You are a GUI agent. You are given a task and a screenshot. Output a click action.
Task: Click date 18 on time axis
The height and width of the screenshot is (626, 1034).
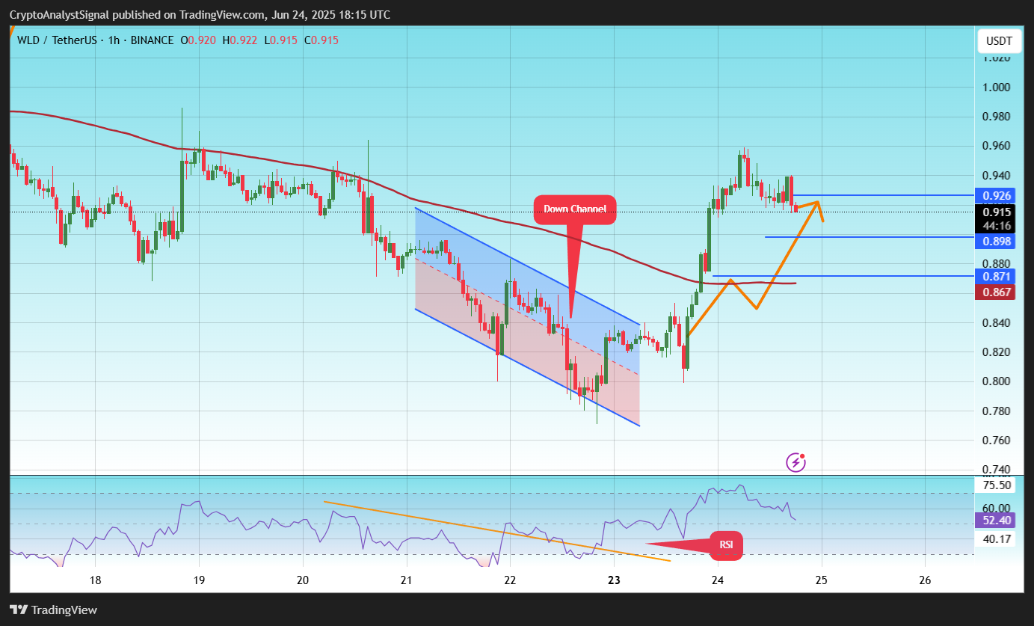[95, 580]
